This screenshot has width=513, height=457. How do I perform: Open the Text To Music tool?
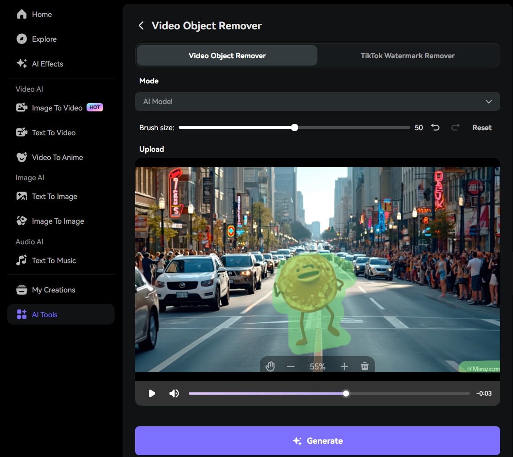pyautogui.click(x=54, y=260)
